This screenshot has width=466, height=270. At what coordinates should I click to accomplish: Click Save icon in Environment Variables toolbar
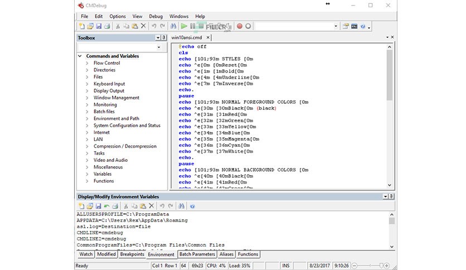(98, 206)
